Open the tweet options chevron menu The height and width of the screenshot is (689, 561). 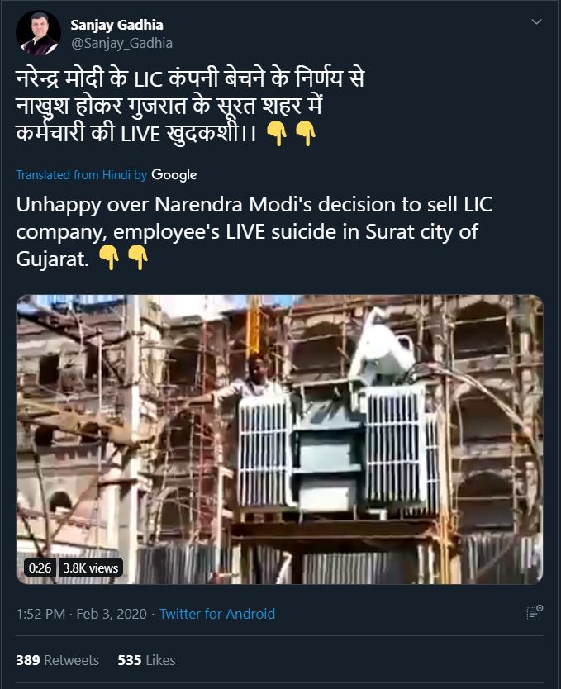point(536,21)
